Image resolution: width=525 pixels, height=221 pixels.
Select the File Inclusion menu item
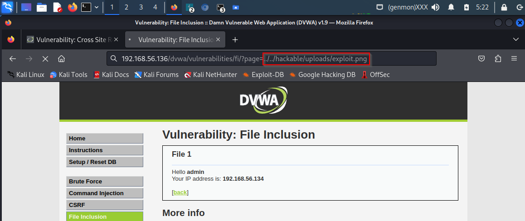pyautogui.click(x=105, y=216)
